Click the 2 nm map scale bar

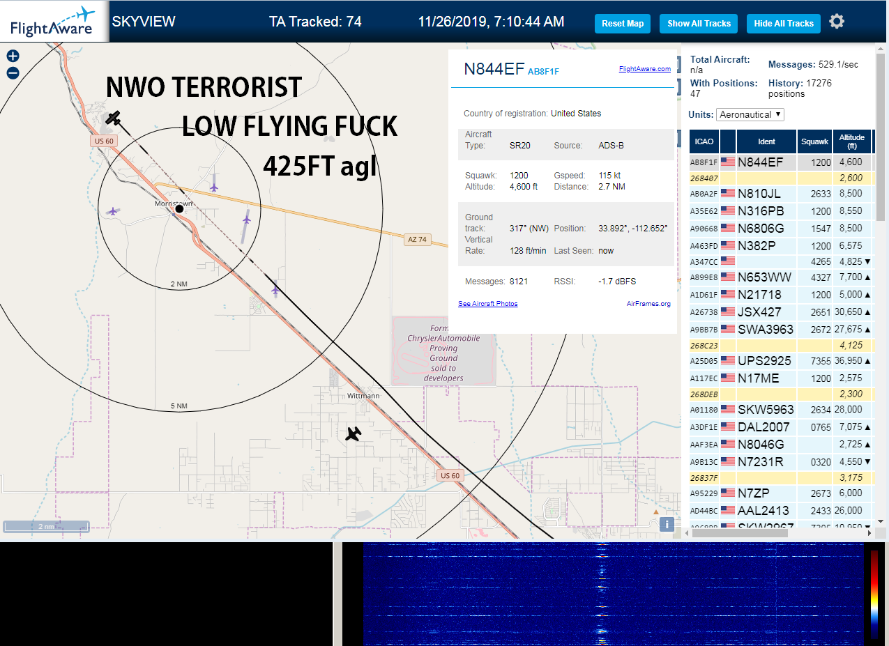pyautogui.click(x=46, y=526)
